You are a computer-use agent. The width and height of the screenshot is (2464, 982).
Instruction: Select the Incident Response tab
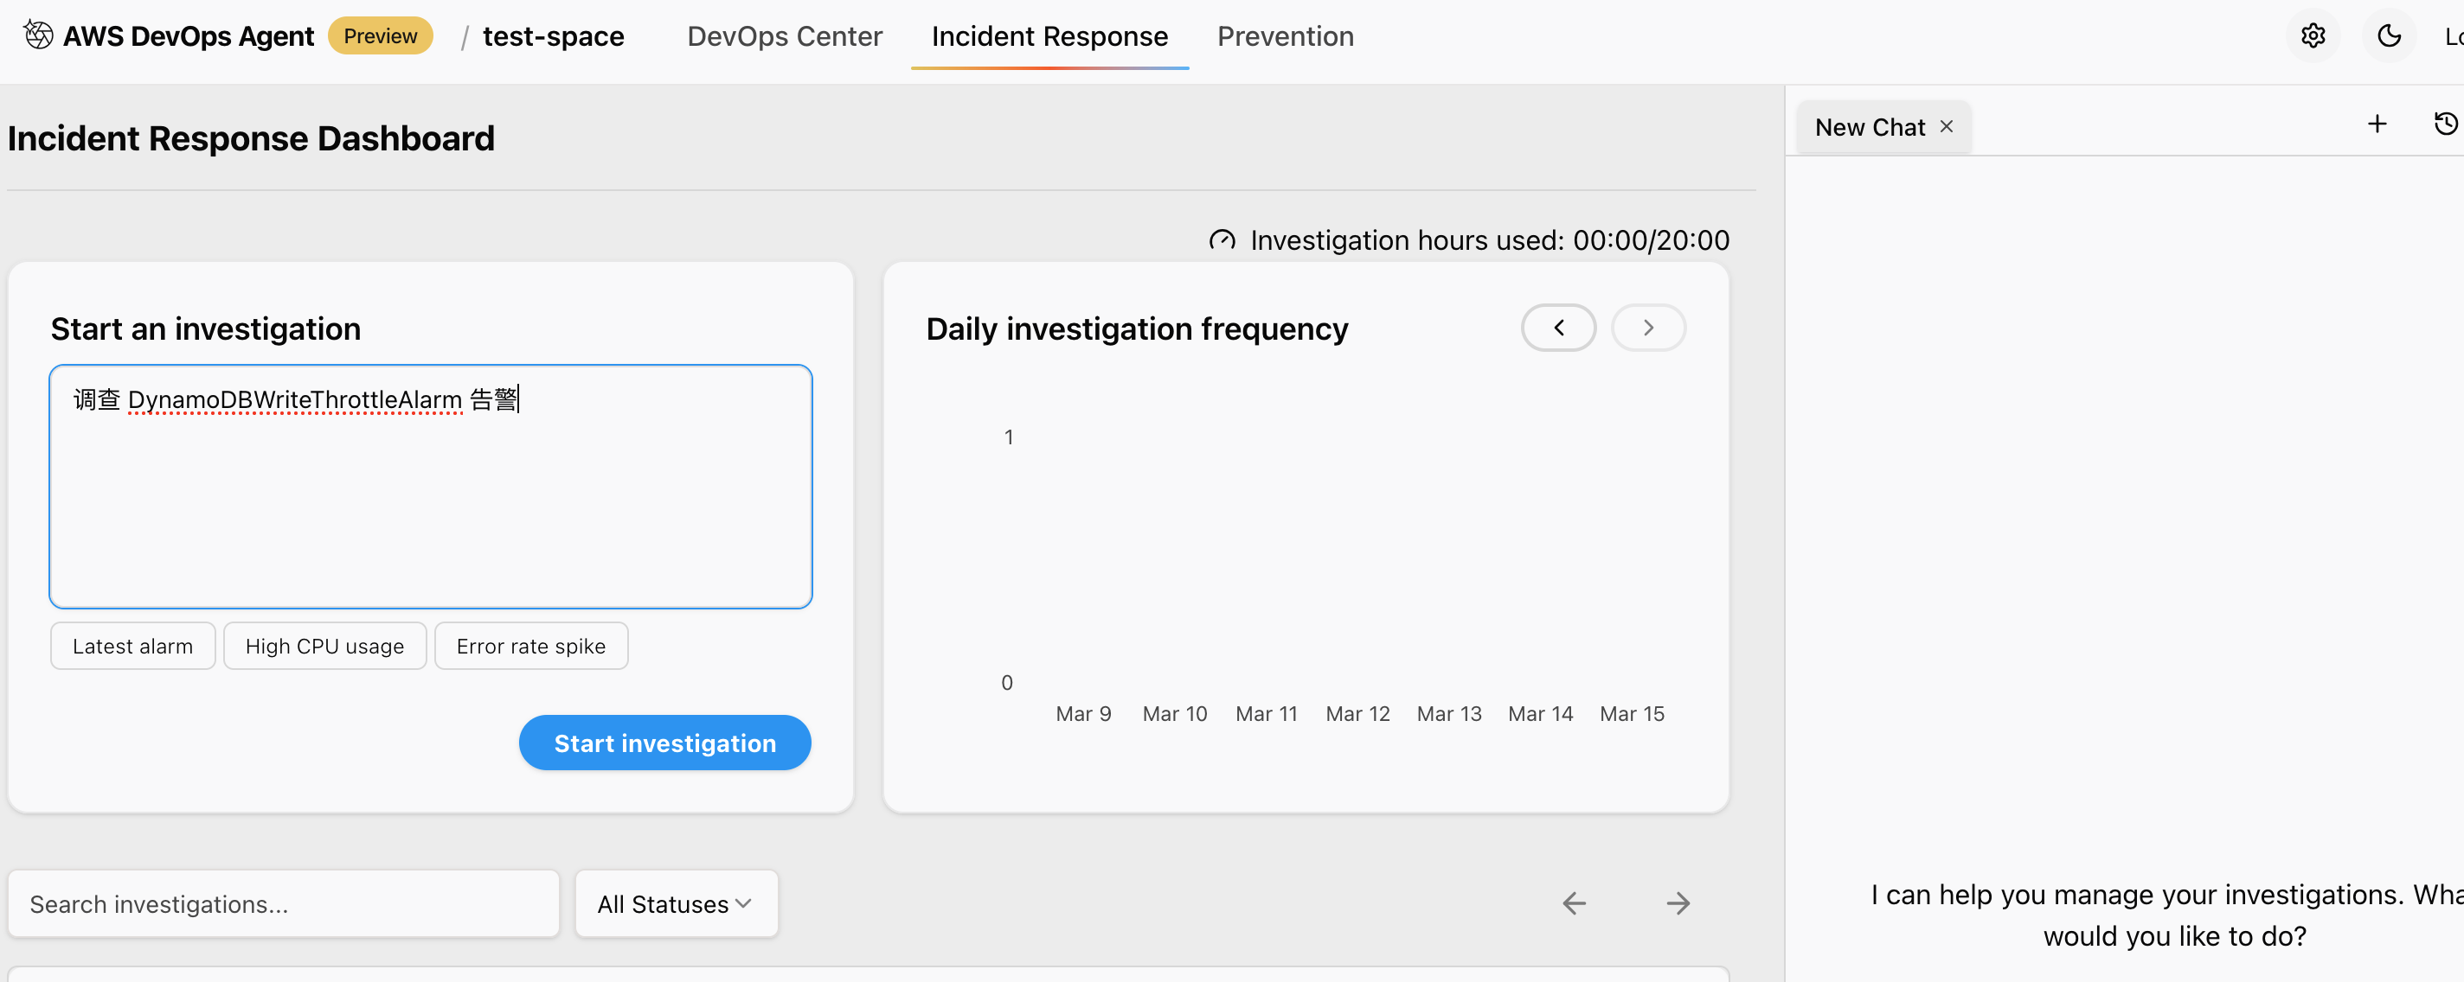(1049, 36)
